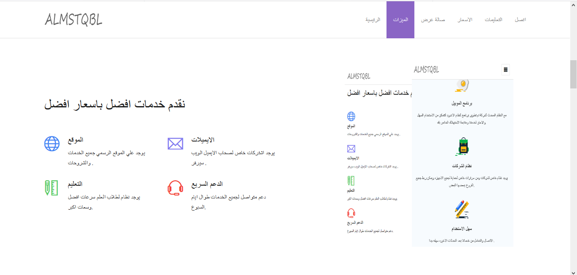Open the الاسعار navigation item
Image resolution: width=577 pixels, height=275 pixels.
pyautogui.click(x=466, y=19)
